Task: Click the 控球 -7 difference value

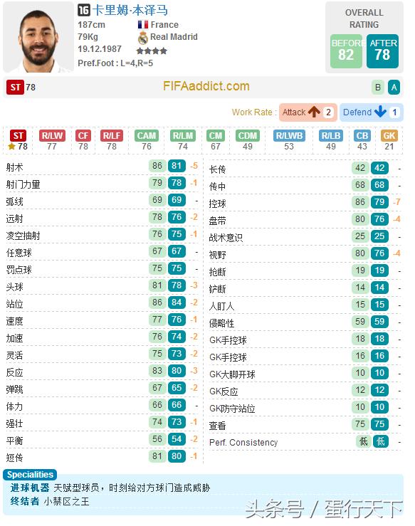Action: [x=397, y=202]
